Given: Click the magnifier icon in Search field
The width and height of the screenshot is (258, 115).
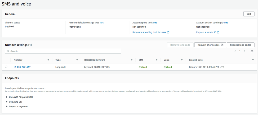Looking at the screenshot, I should (x=8, y=51).
